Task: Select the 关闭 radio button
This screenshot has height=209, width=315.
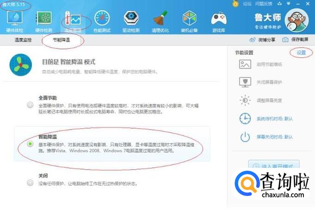Action: pyautogui.click(x=30, y=183)
